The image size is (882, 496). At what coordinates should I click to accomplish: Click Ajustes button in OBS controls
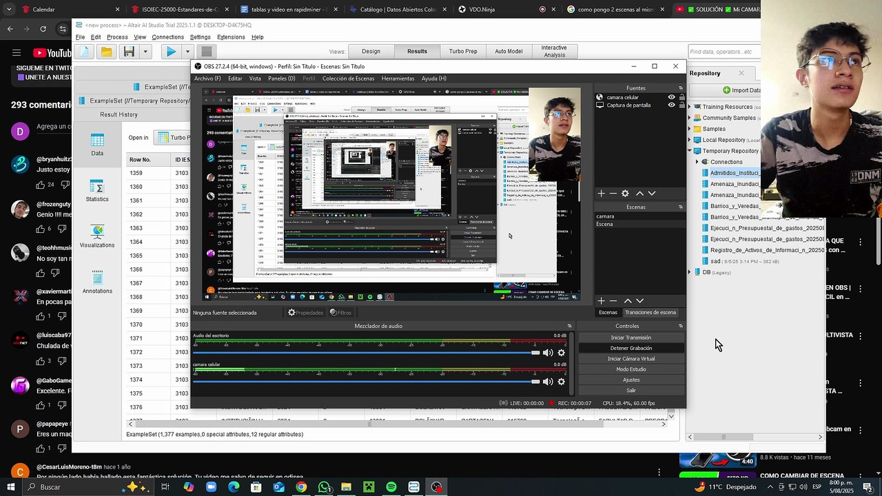630,380
